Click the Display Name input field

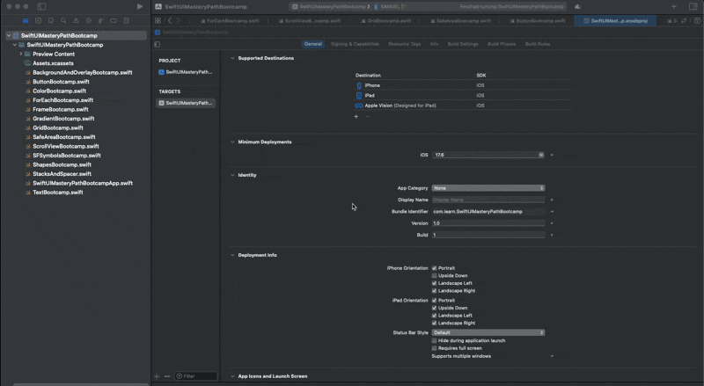(488, 200)
